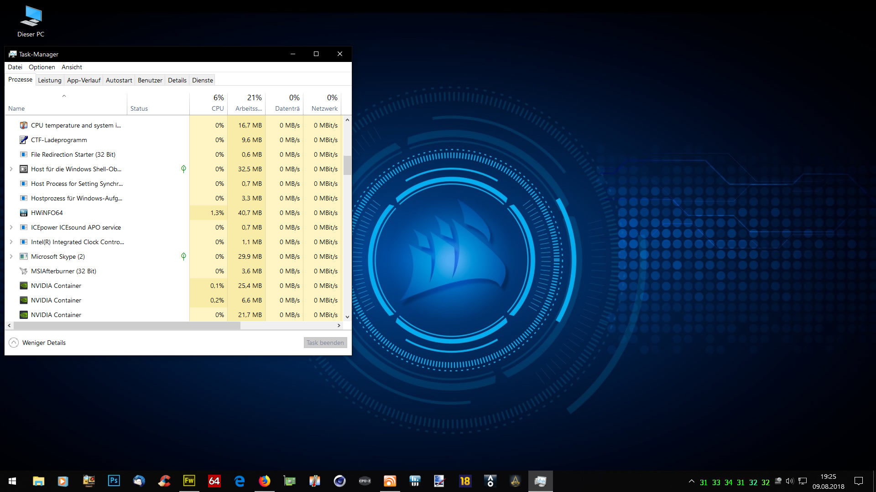Screen dimensions: 876x492
Task: Open the Datei menu
Action: pyautogui.click(x=15, y=67)
